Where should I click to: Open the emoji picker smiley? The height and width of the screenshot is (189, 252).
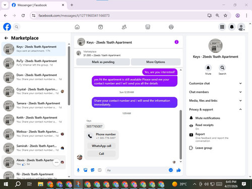click(171, 170)
